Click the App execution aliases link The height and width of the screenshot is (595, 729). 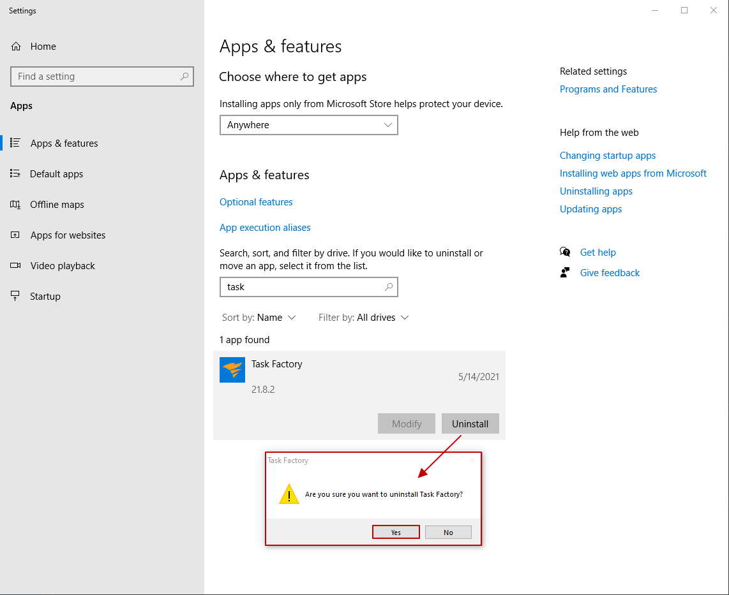265,227
